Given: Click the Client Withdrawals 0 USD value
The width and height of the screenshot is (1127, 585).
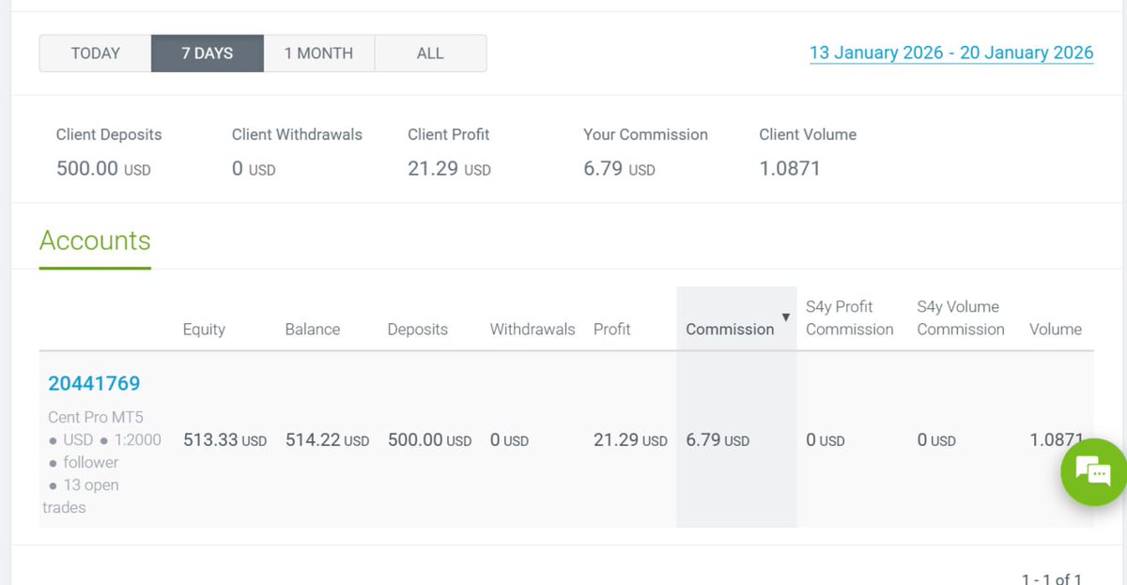Looking at the screenshot, I should click(254, 169).
